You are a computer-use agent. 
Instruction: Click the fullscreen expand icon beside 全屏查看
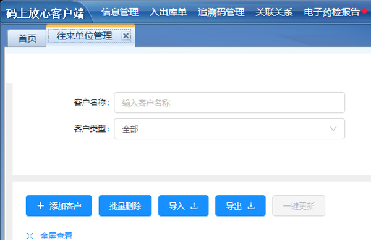point(30,236)
